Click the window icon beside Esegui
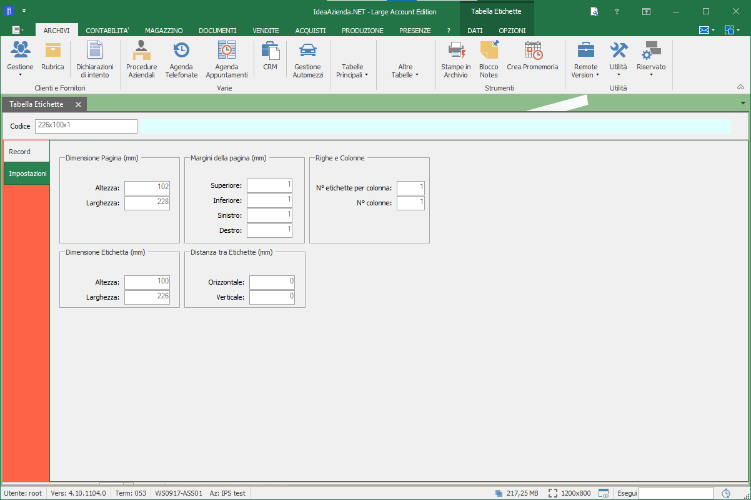 click(x=604, y=493)
